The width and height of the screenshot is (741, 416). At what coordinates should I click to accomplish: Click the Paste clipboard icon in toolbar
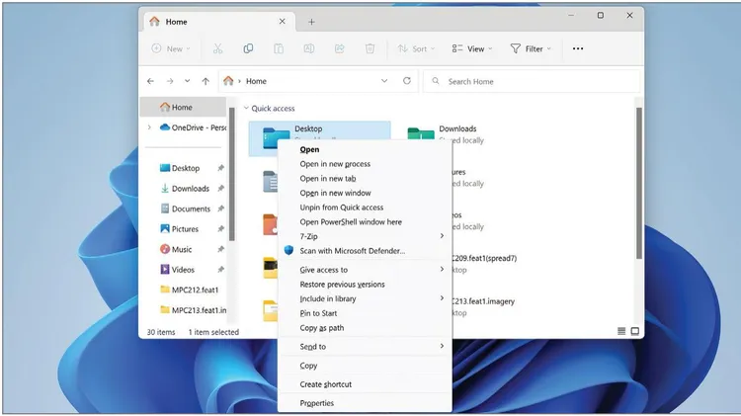pos(279,48)
